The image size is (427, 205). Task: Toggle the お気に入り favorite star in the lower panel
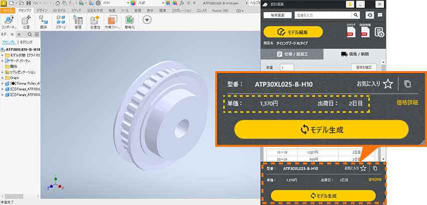click(363, 168)
